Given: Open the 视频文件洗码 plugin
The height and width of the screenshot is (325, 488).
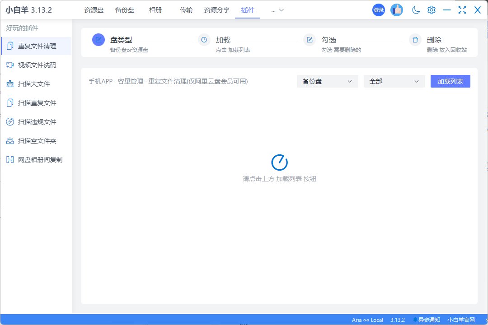Looking at the screenshot, I should [37, 65].
